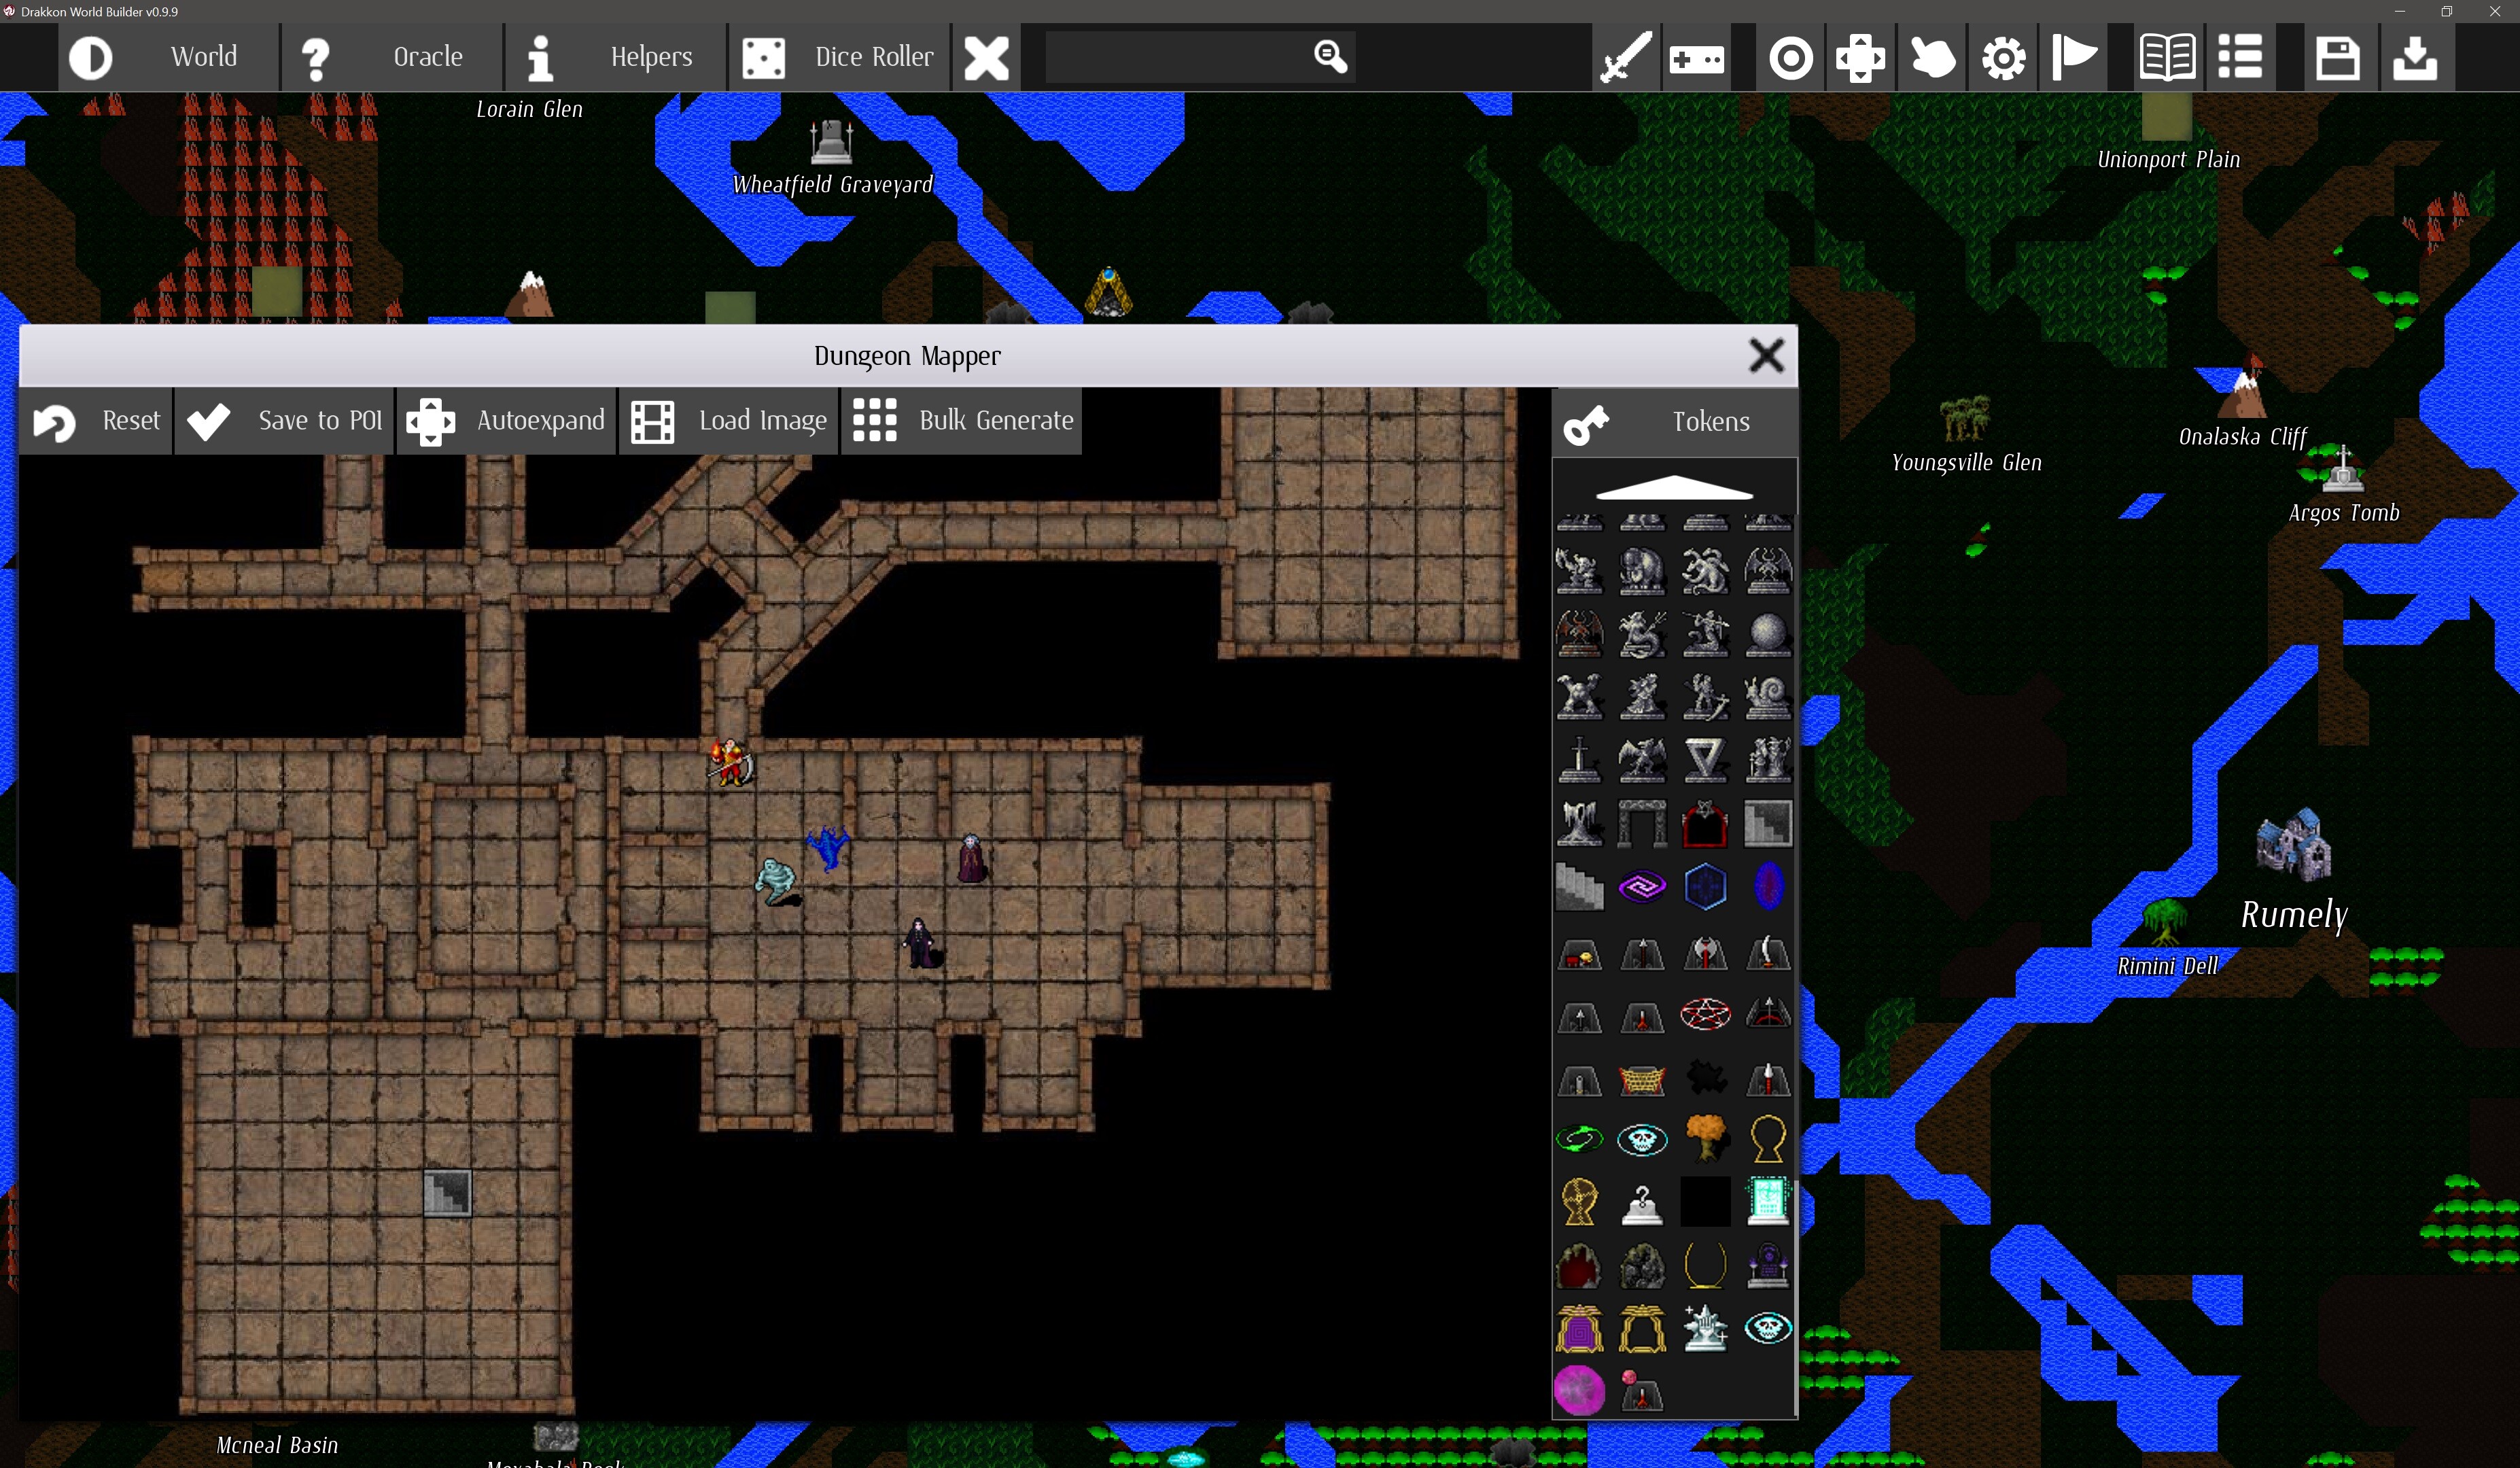Open the settings gear tool
The width and height of the screenshot is (2520, 1468).
pos(2003,57)
